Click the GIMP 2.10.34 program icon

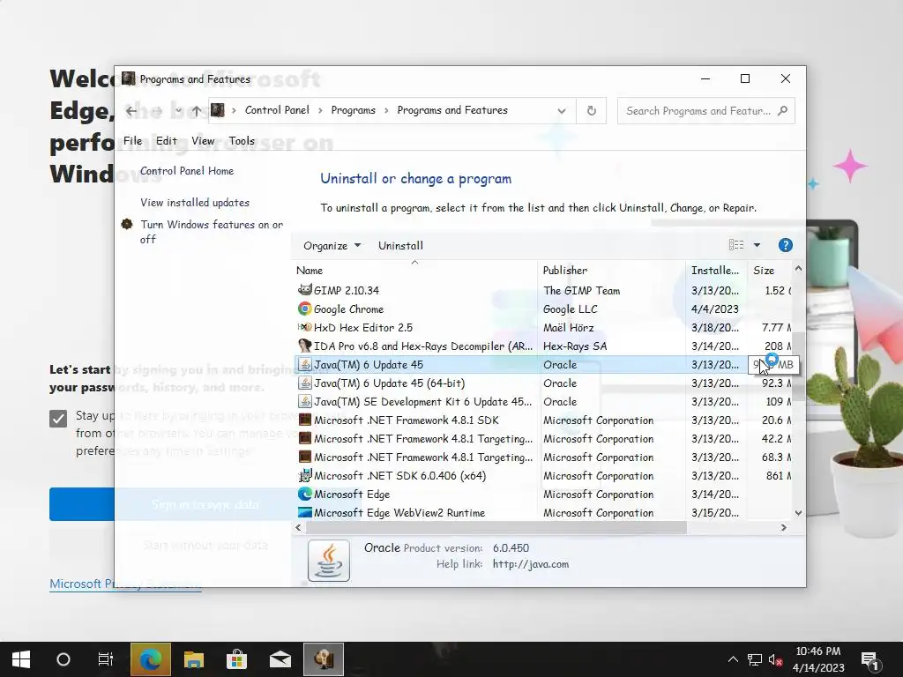coord(304,290)
